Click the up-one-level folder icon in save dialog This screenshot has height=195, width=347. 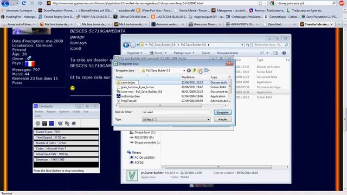coord(194,70)
